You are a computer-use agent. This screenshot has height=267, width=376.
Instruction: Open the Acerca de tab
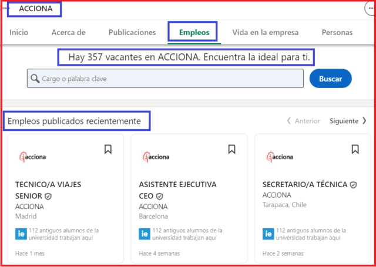(68, 32)
